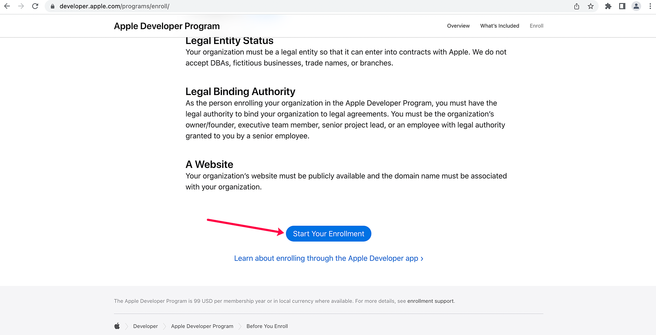Click the browser back arrow
The width and height of the screenshot is (656, 335).
point(7,6)
